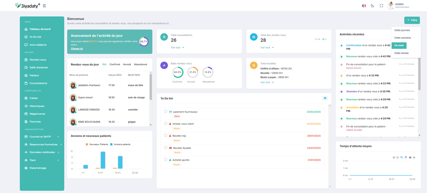Click the To Do list view icon

pos(325,98)
